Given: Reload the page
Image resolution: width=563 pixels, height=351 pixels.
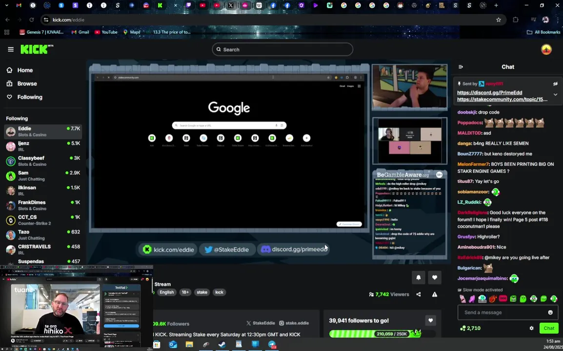Looking at the screenshot, I should click(32, 19).
